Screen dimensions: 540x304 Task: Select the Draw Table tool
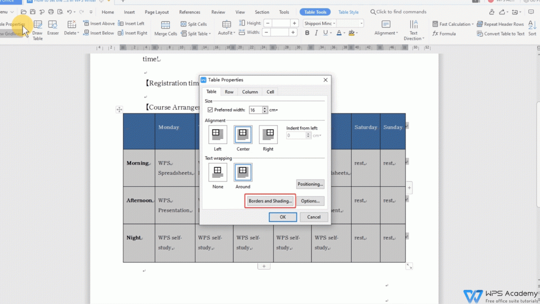click(37, 30)
